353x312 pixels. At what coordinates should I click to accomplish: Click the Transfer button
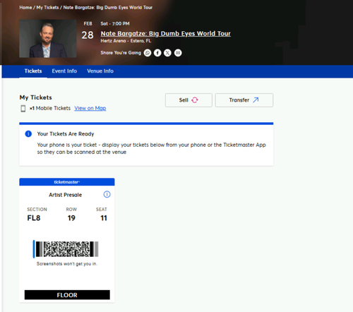click(244, 100)
